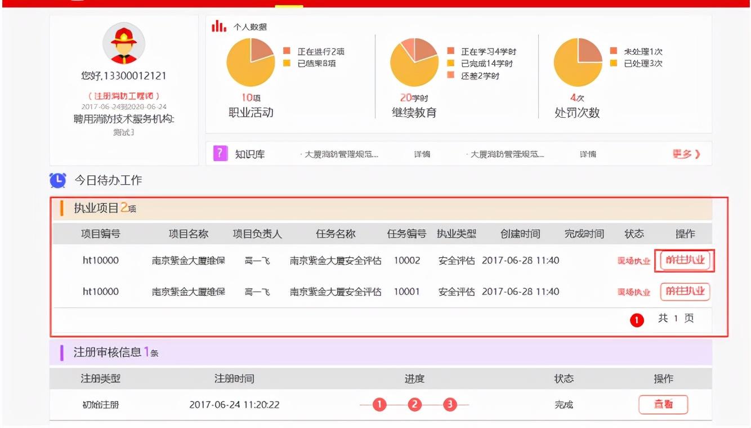Click the red 注册消防工程师 label
This screenshot has height=428, width=751.
tap(124, 96)
